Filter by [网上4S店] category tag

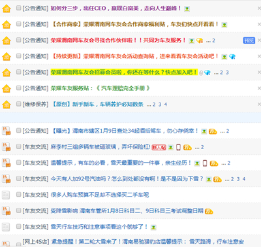tap(36, 242)
